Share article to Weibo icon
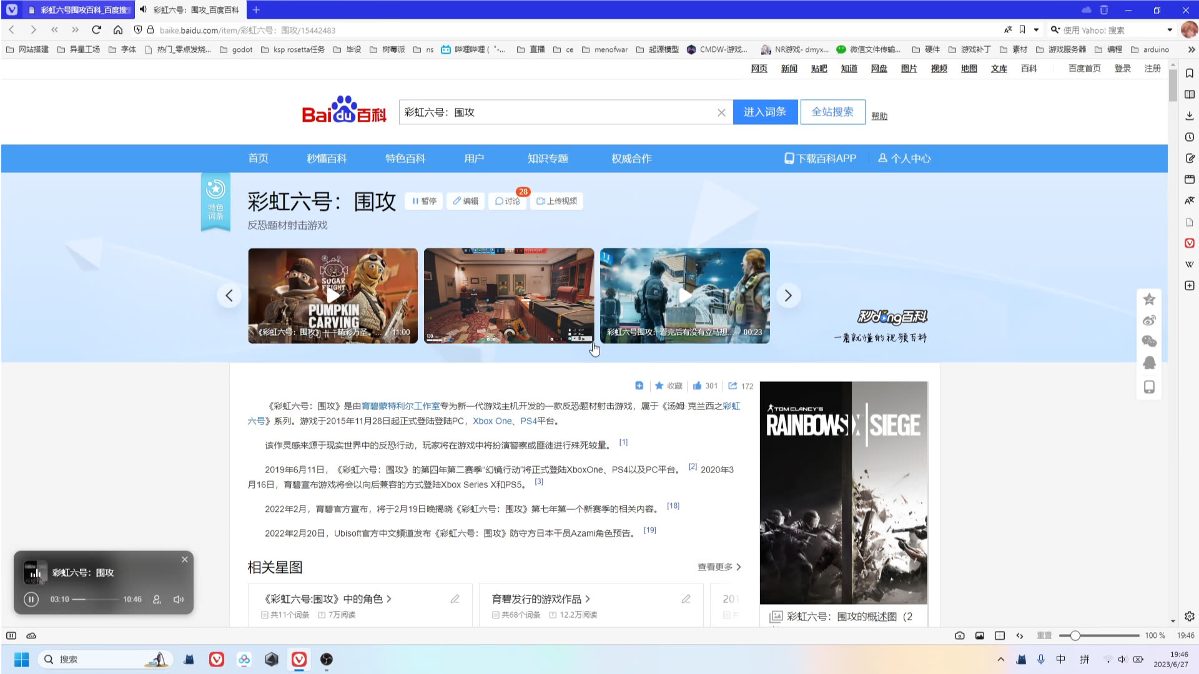1199x674 pixels. [1149, 320]
